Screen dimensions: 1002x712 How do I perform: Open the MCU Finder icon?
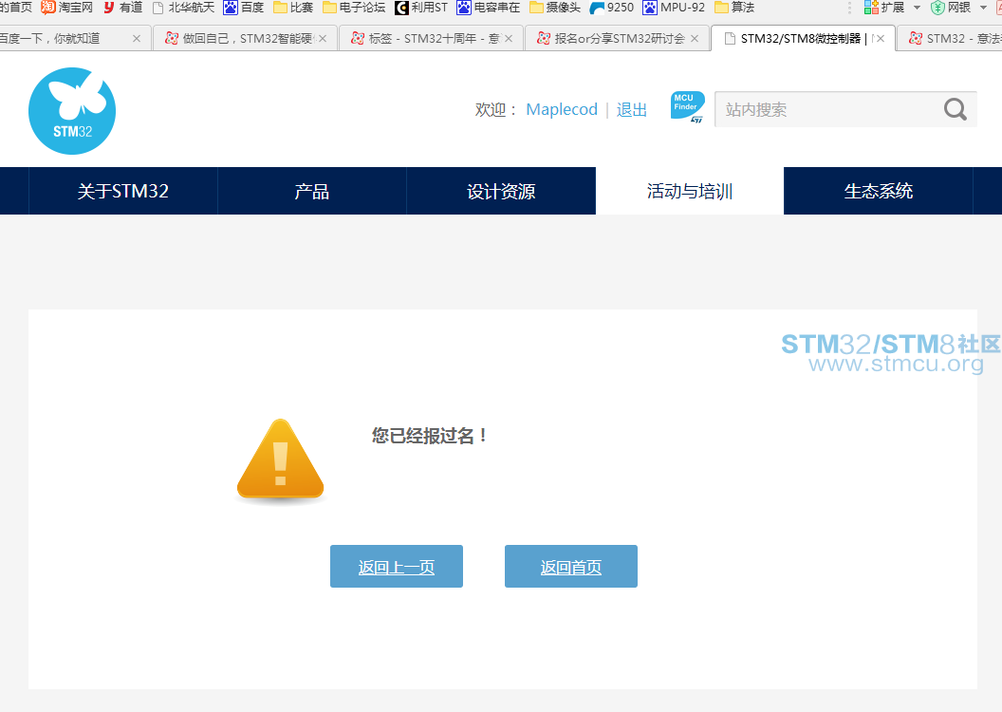(x=688, y=106)
